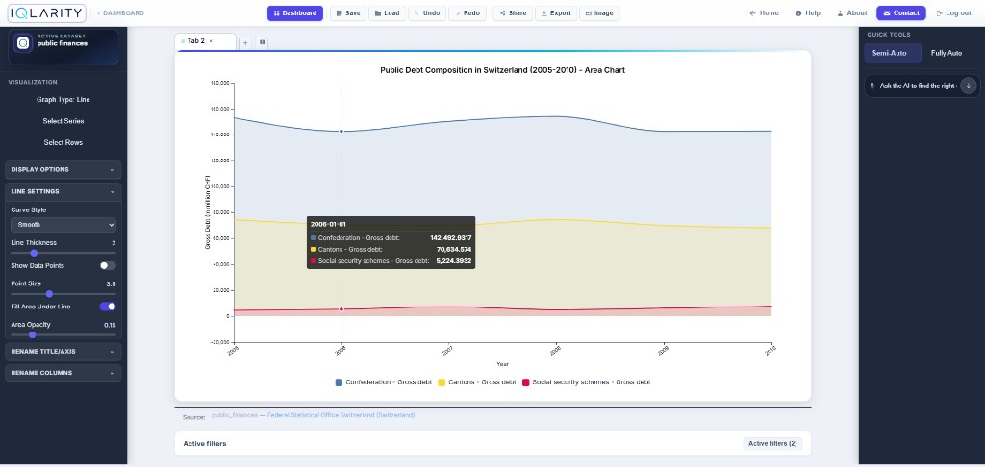Image resolution: width=985 pixels, height=467 pixels.
Task: Open the Help page
Action: (x=808, y=13)
